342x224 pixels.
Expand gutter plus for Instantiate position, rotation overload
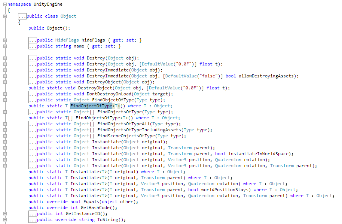5,160
